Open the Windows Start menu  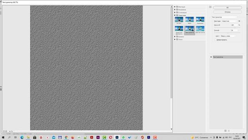pyautogui.click(x=3, y=137)
